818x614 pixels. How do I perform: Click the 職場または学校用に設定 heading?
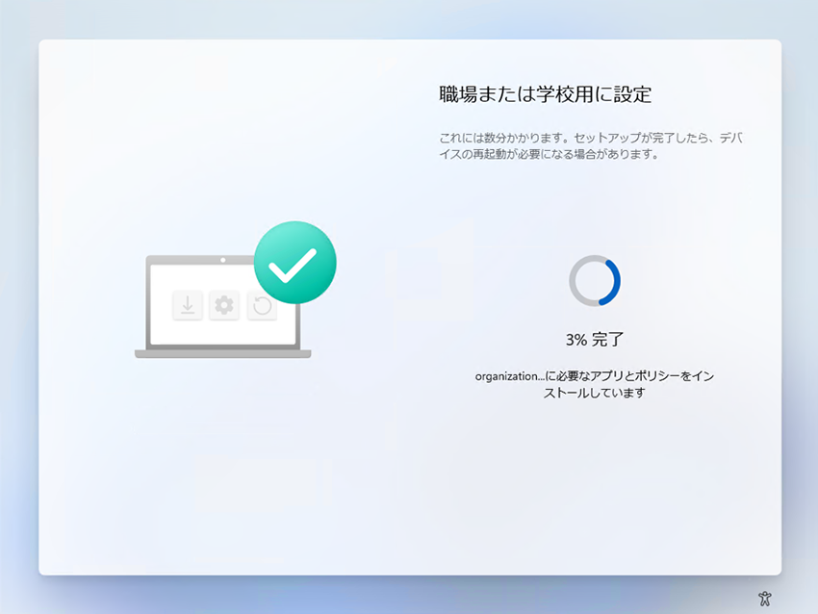coord(545,94)
